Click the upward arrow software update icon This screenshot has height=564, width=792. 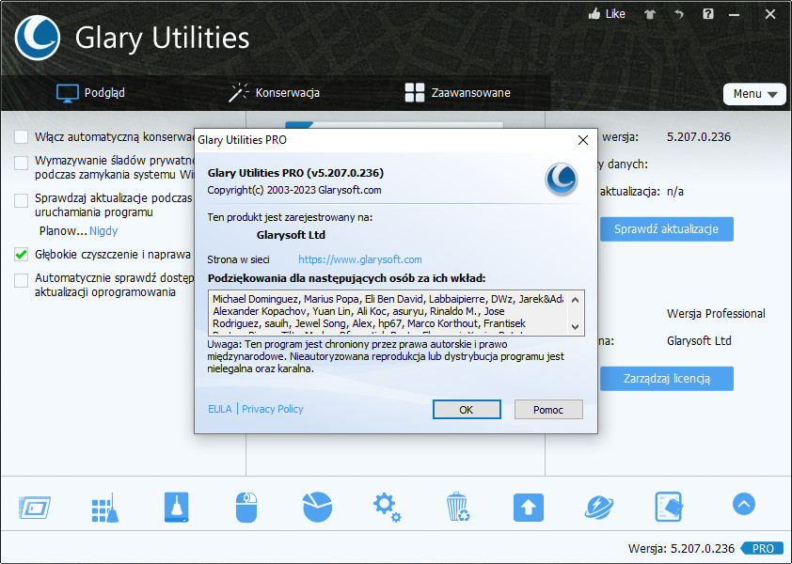pos(529,507)
